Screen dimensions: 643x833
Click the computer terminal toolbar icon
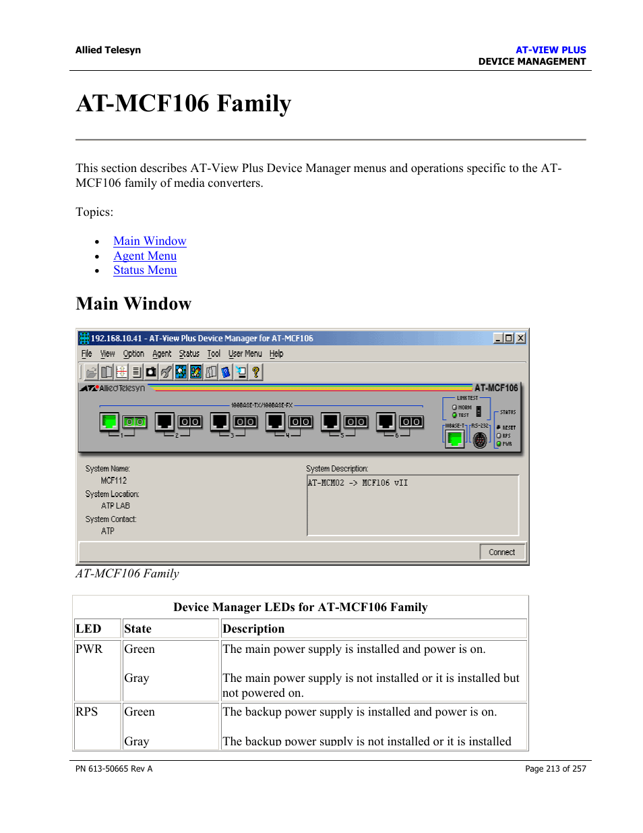click(x=241, y=372)
